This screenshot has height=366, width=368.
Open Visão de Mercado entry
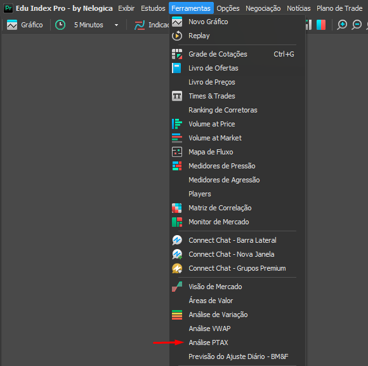237,287
